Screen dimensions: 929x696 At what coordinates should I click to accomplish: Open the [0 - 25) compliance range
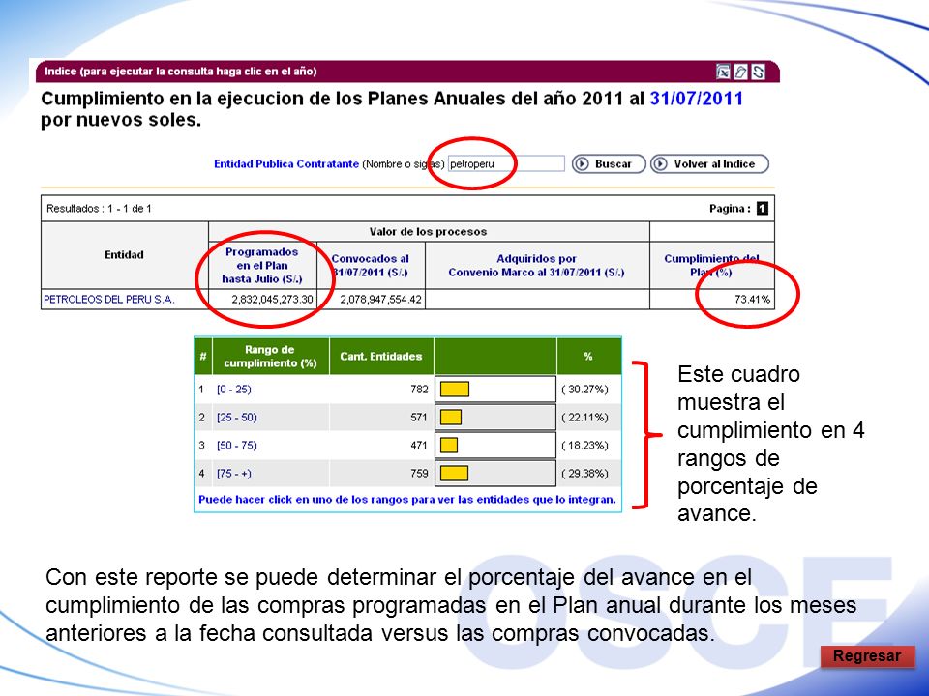click(233, 390)
